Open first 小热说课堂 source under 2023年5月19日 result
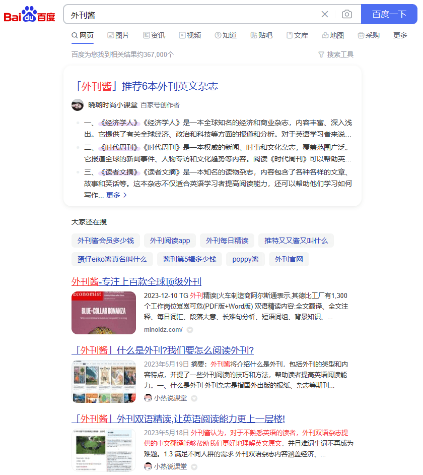The height and width of the screenshot is (475, 423). click(x=170, y=398)
